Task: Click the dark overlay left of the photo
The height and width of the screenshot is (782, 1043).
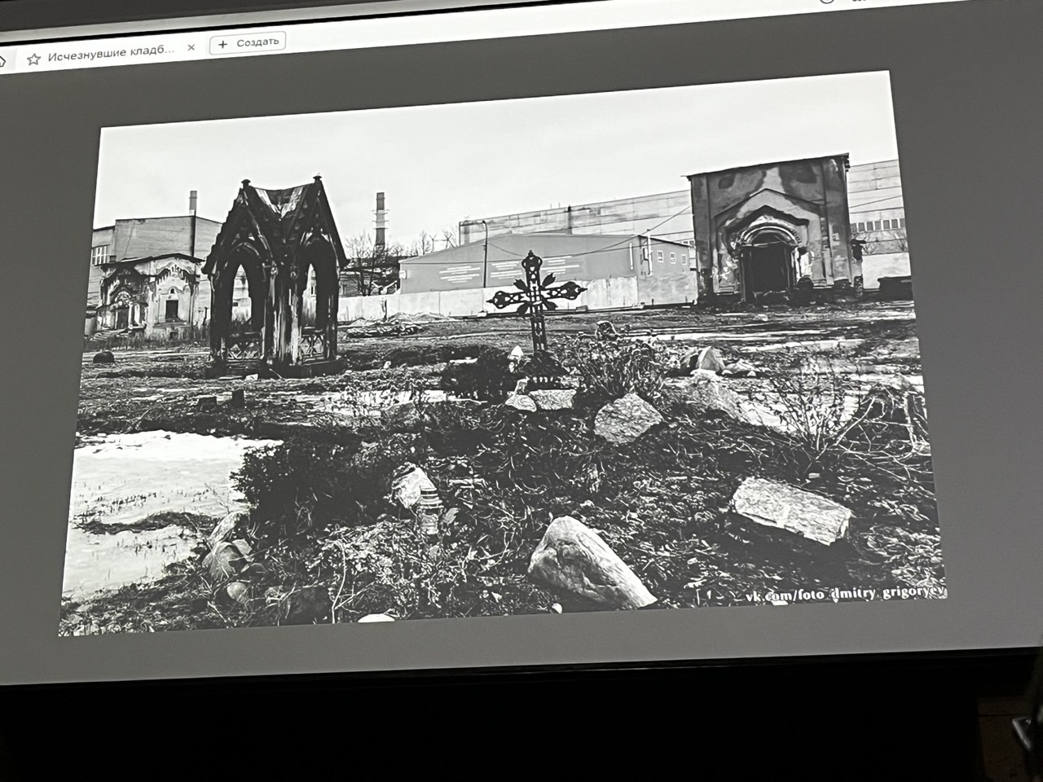Action: (41, 367)
